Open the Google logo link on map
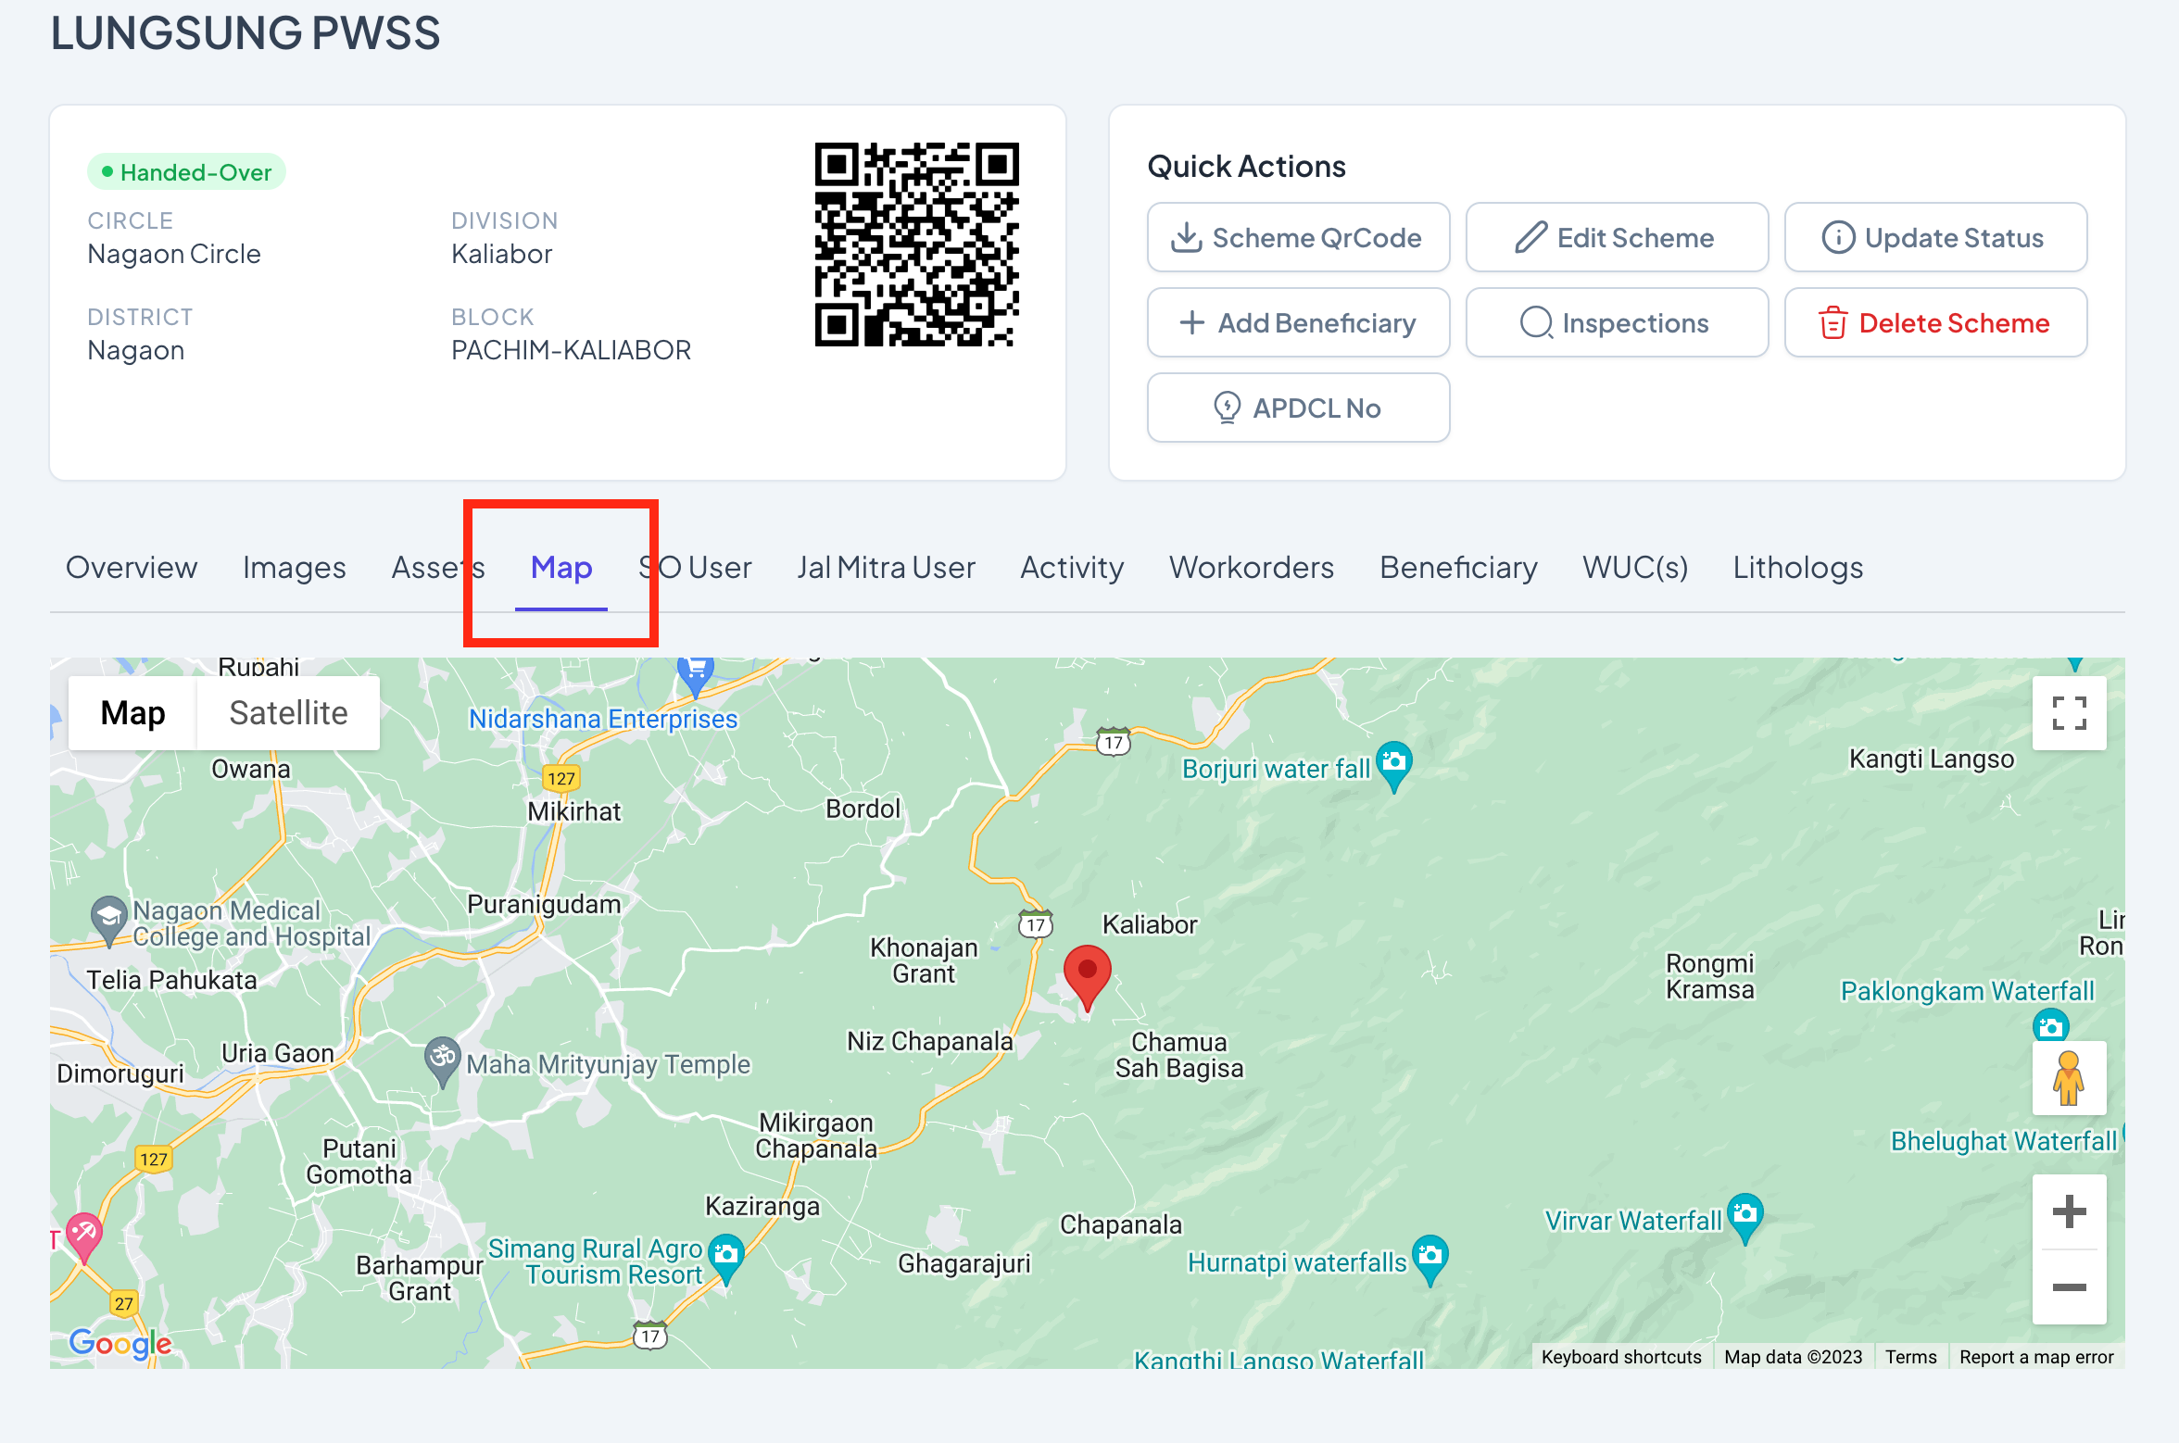The image size is (2179, 1443). [120, 1343]
